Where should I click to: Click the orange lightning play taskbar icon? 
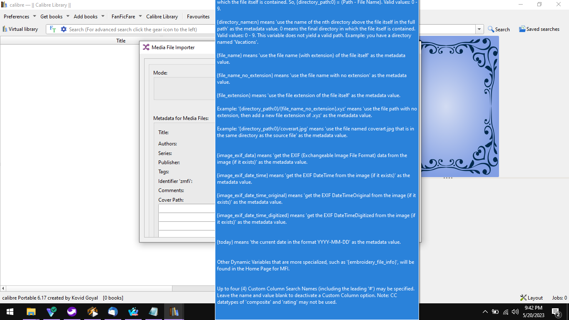[92, 312]
